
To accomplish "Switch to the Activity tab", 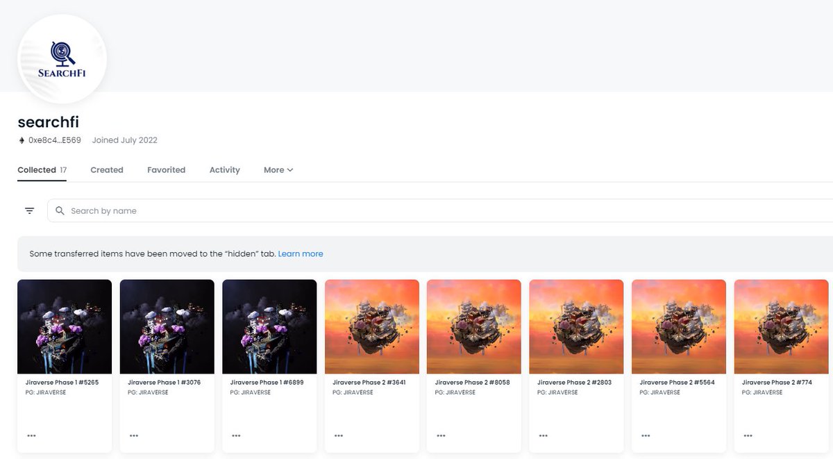I will pyautogui.click(x=225, y=170).
